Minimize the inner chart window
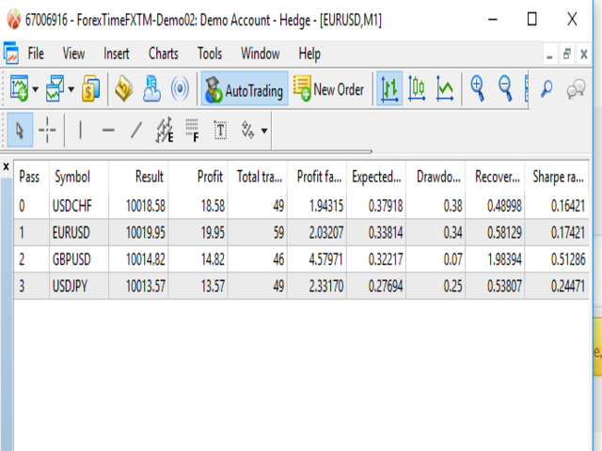The width and height of the screenshot is (602, 451). click(549, 54)
